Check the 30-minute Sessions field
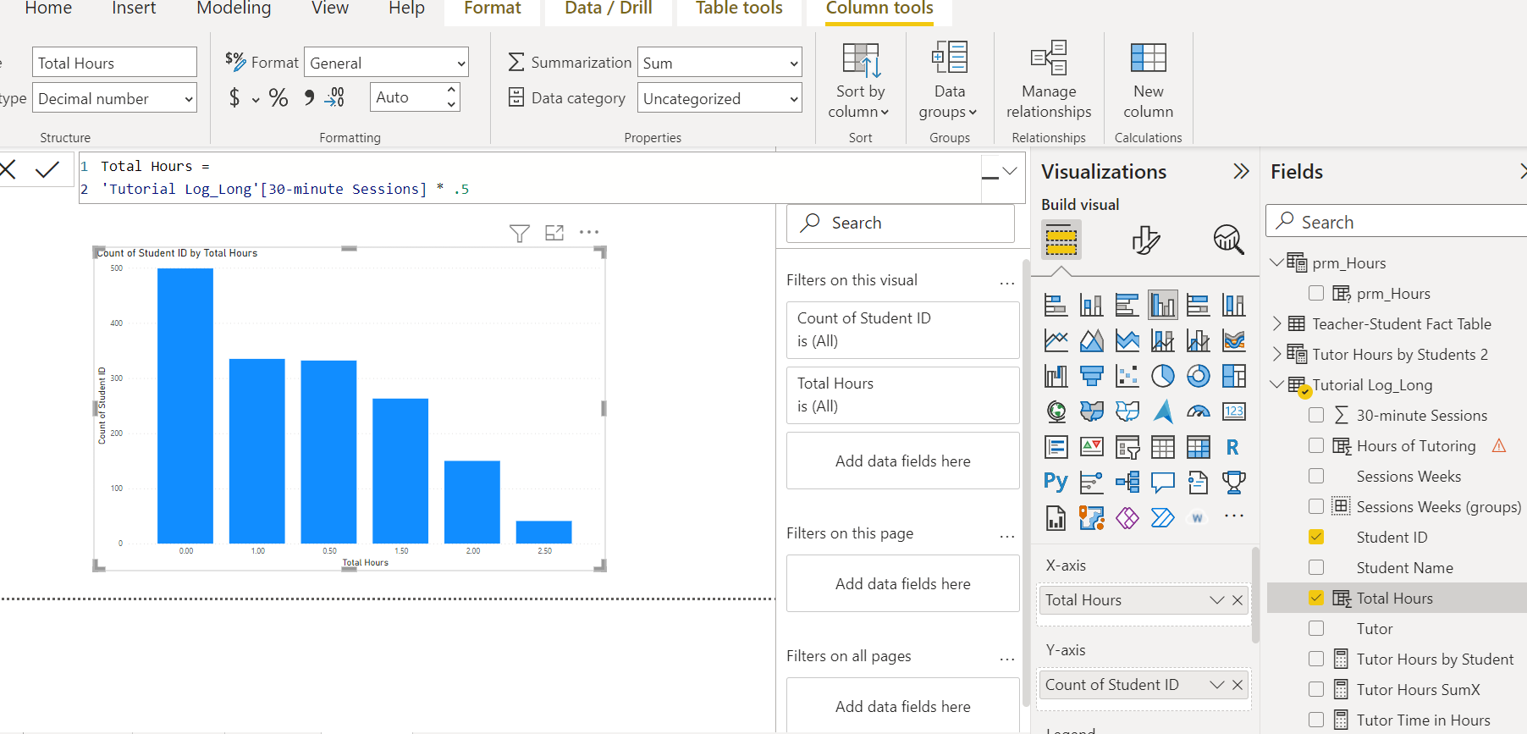The image size is (1527, 734). (1316, 416)
